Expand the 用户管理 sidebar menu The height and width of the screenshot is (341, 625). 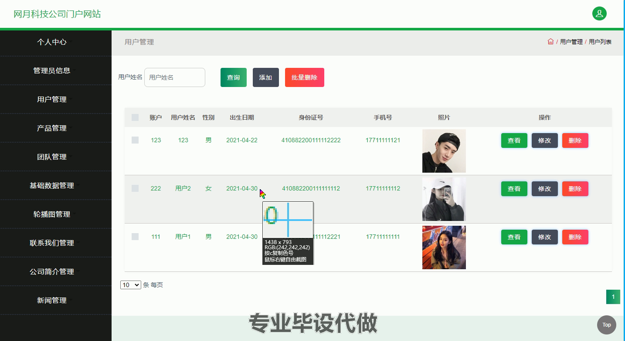click(x=56, y=99)
